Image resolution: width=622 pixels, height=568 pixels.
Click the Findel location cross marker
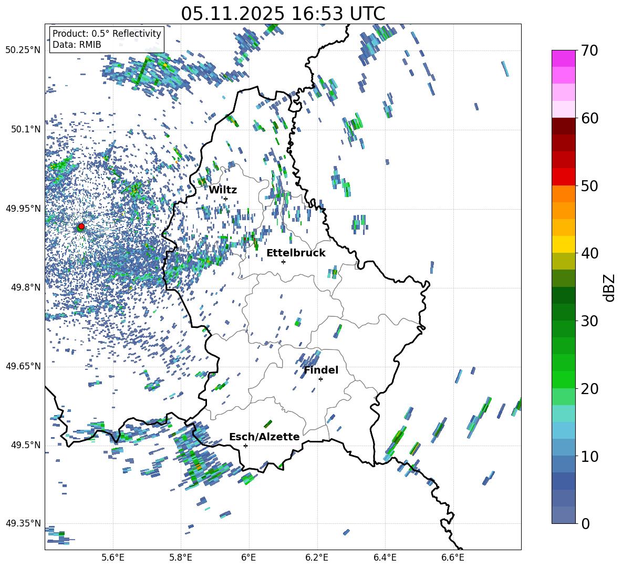(x=320, y=379)
